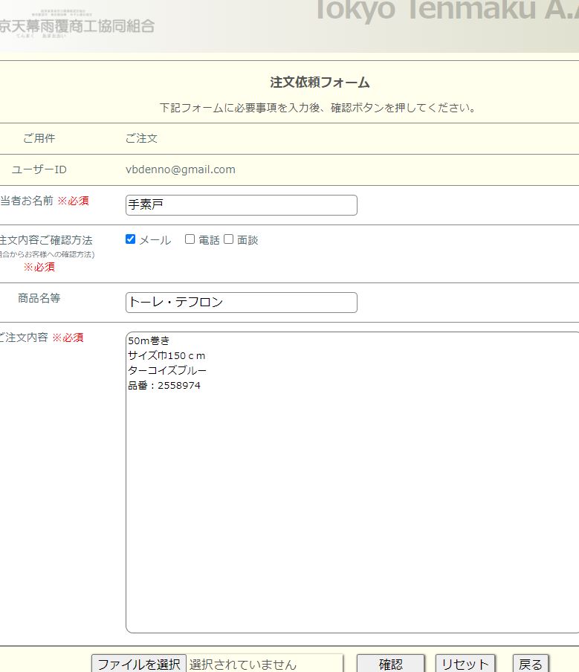Click the 商品名等 row label
The image size is (579, 672).
(39, 298)
